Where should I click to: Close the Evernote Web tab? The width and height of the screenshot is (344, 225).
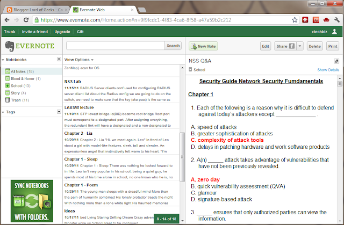point(132,10)
